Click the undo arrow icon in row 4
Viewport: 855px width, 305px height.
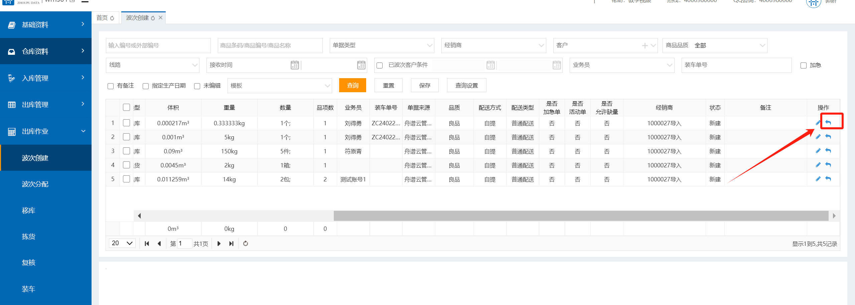828,165
